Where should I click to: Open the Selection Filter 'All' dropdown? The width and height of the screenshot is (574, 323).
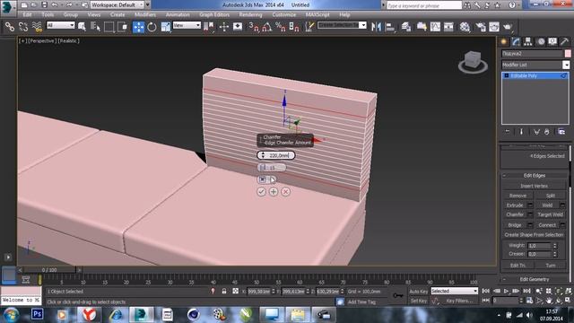point(61,25)
